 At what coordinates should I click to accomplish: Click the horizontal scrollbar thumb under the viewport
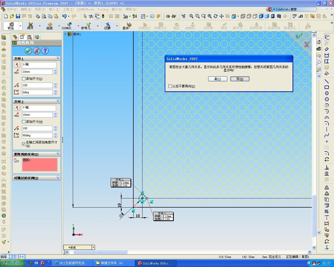(x=100, y=252)
